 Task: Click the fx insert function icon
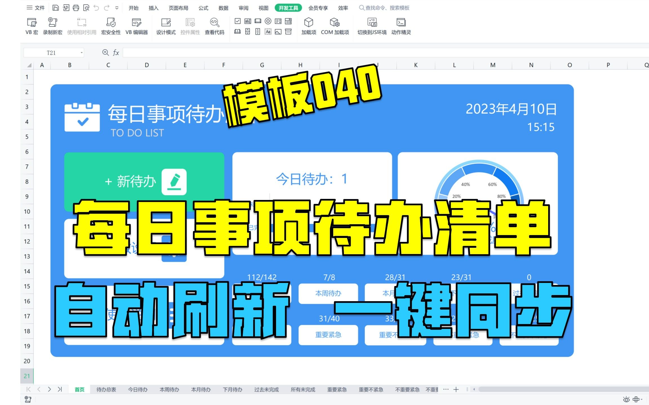coord(116,53)
